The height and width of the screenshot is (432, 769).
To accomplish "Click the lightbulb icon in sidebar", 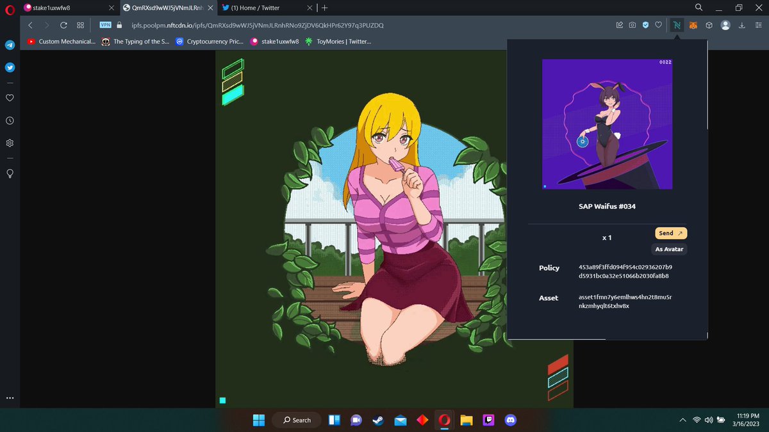I will (x=10, y=173).
